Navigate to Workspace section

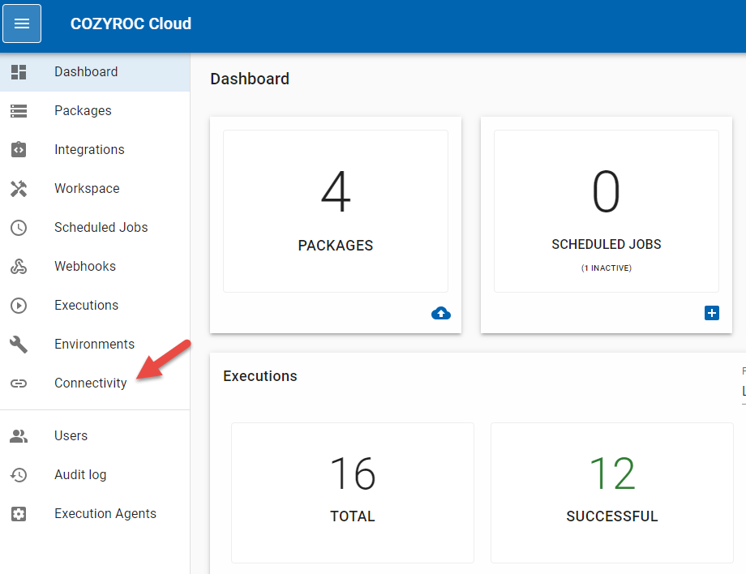click(95, 188)
